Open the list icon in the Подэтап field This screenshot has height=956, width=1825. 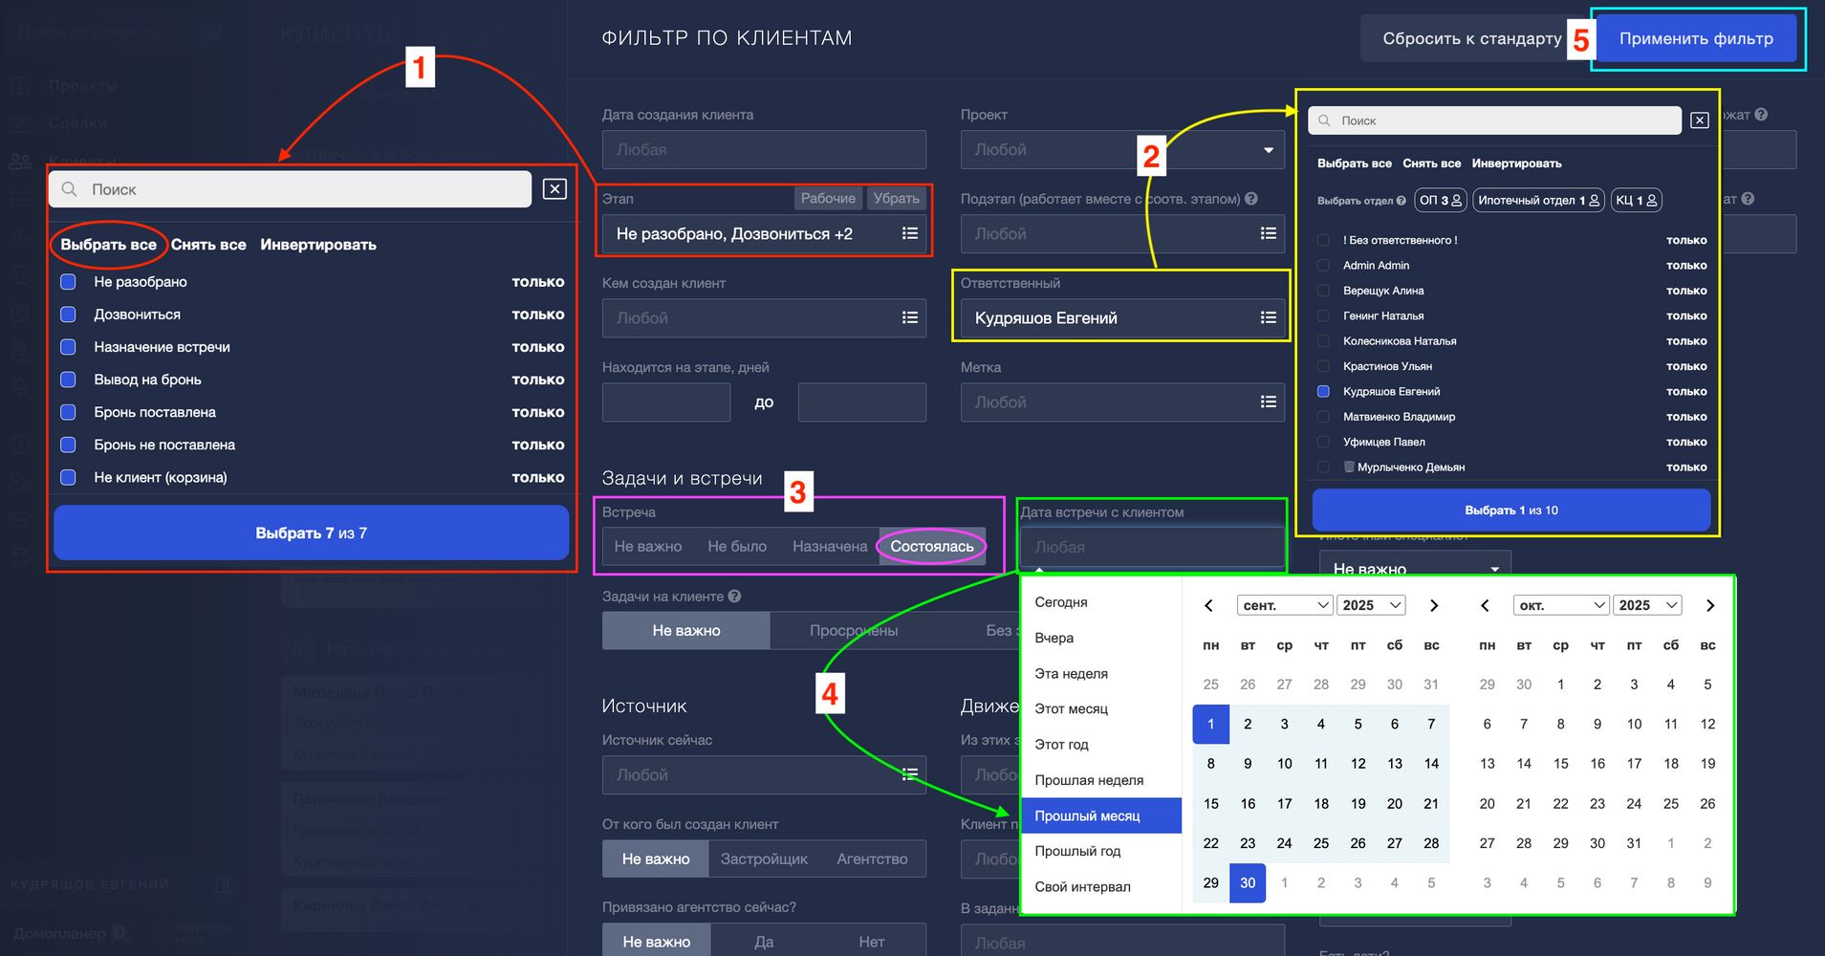1268,233
